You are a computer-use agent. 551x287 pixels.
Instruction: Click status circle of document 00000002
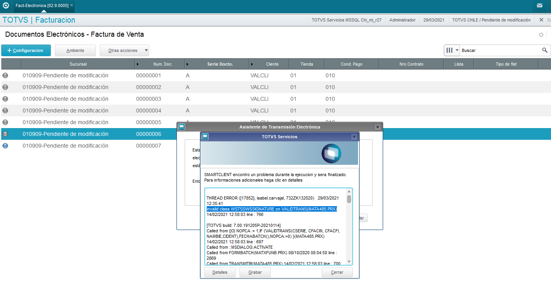[x=5, y=87]
